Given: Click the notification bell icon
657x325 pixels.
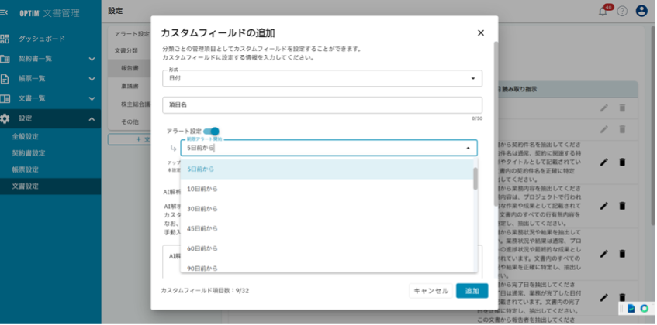Looking at the screenshot, I should click(603, 11).
